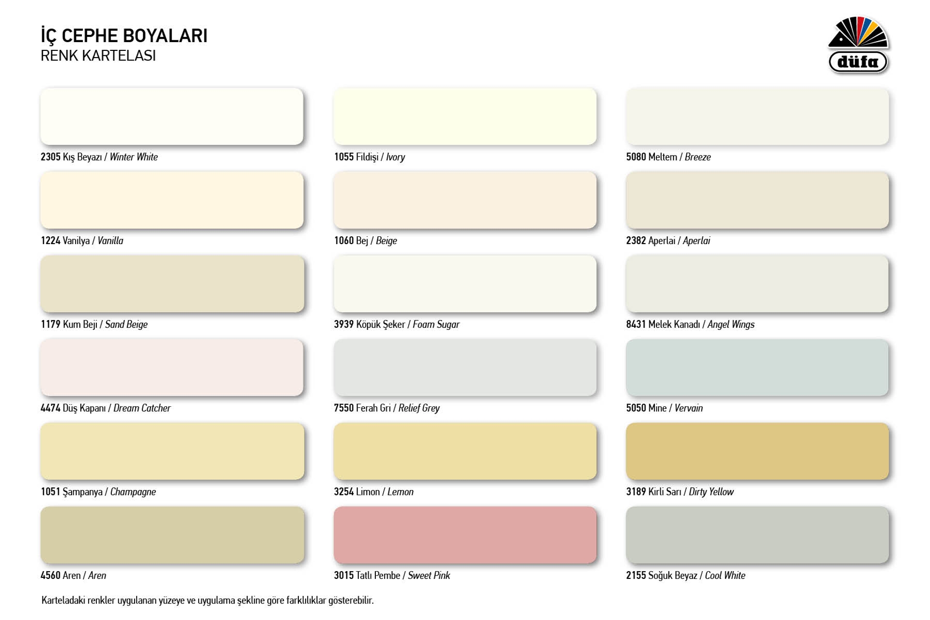
Task: Pick the Ivory (Fildişi) swatch
Action: pos(465,116)
